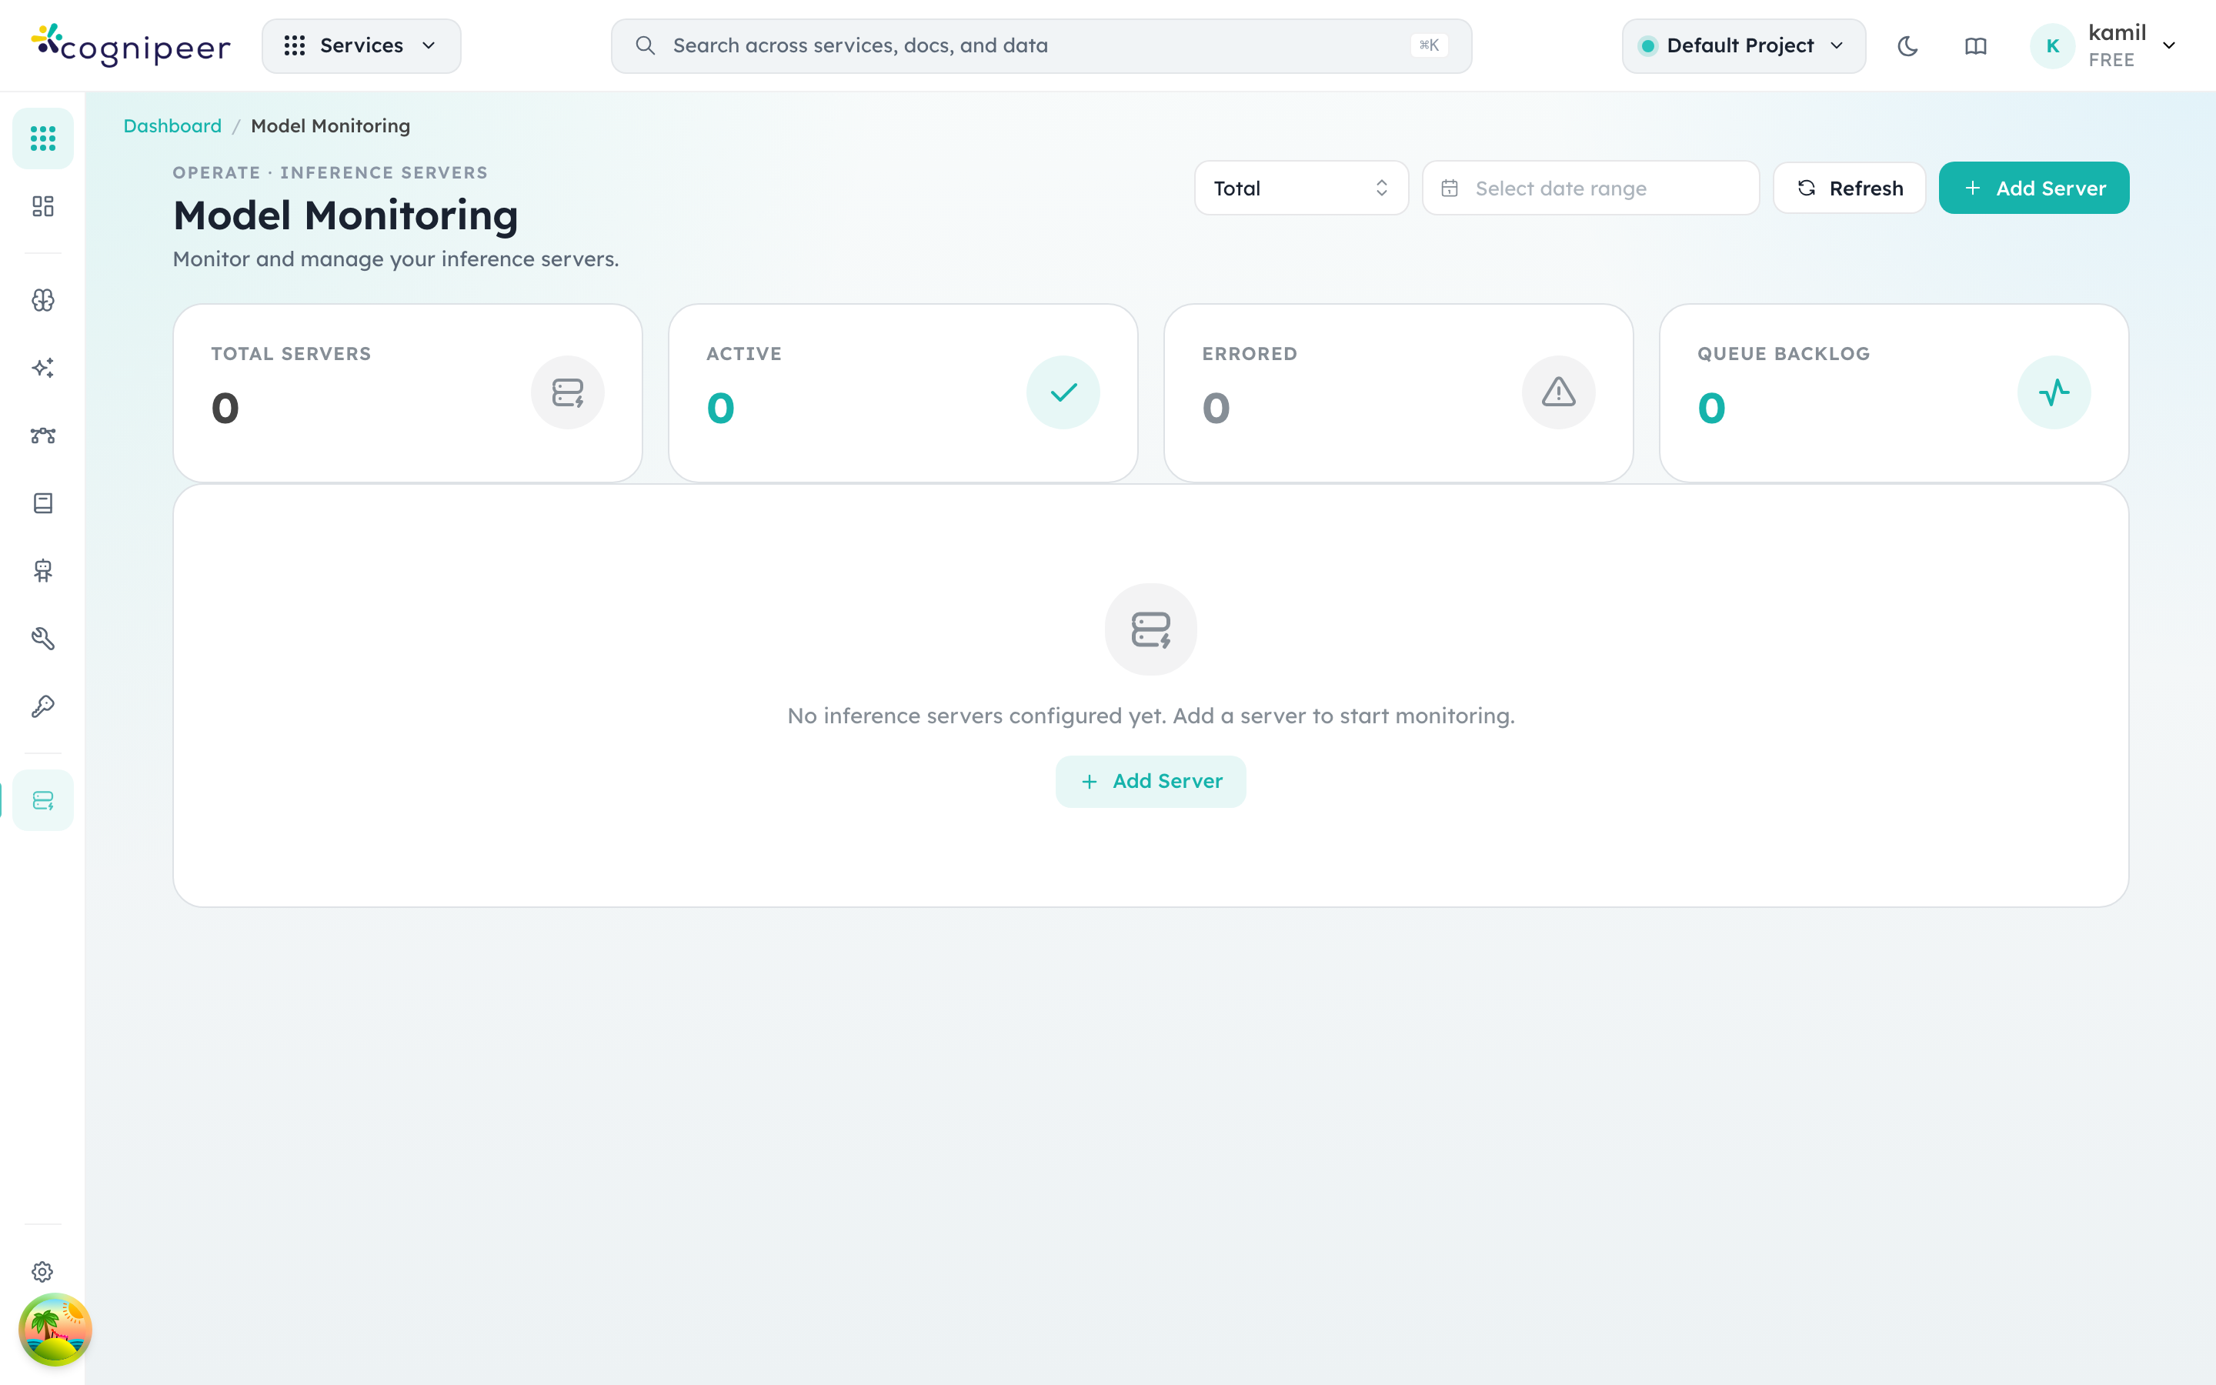Click the K user avatar
This screenshot has height=1385, width=2216.
click(2052, 46)
